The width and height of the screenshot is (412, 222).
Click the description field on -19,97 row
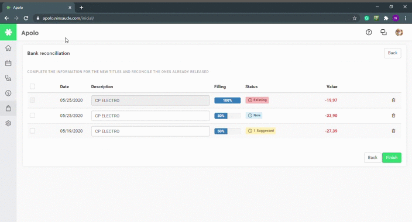click(x=150, y=100)
